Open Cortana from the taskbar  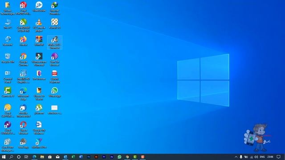coord(19,157)
